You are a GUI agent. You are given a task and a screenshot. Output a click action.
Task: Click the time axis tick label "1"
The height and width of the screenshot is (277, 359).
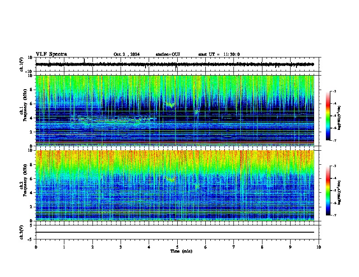coord(64,247)
